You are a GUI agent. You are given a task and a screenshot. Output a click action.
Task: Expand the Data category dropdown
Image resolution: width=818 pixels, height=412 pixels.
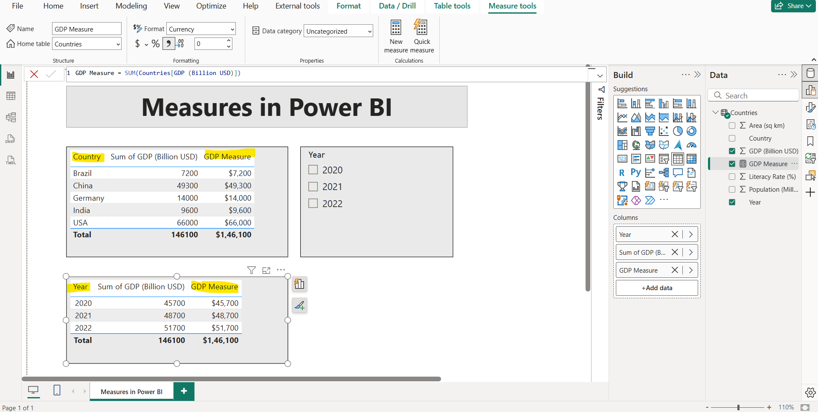(x=369, y=31)
